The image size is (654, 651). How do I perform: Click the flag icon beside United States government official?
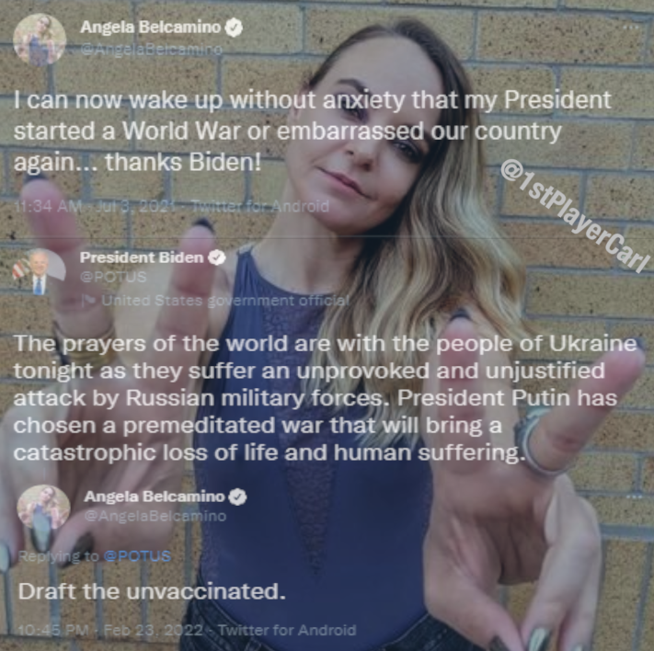pos(88,301)
